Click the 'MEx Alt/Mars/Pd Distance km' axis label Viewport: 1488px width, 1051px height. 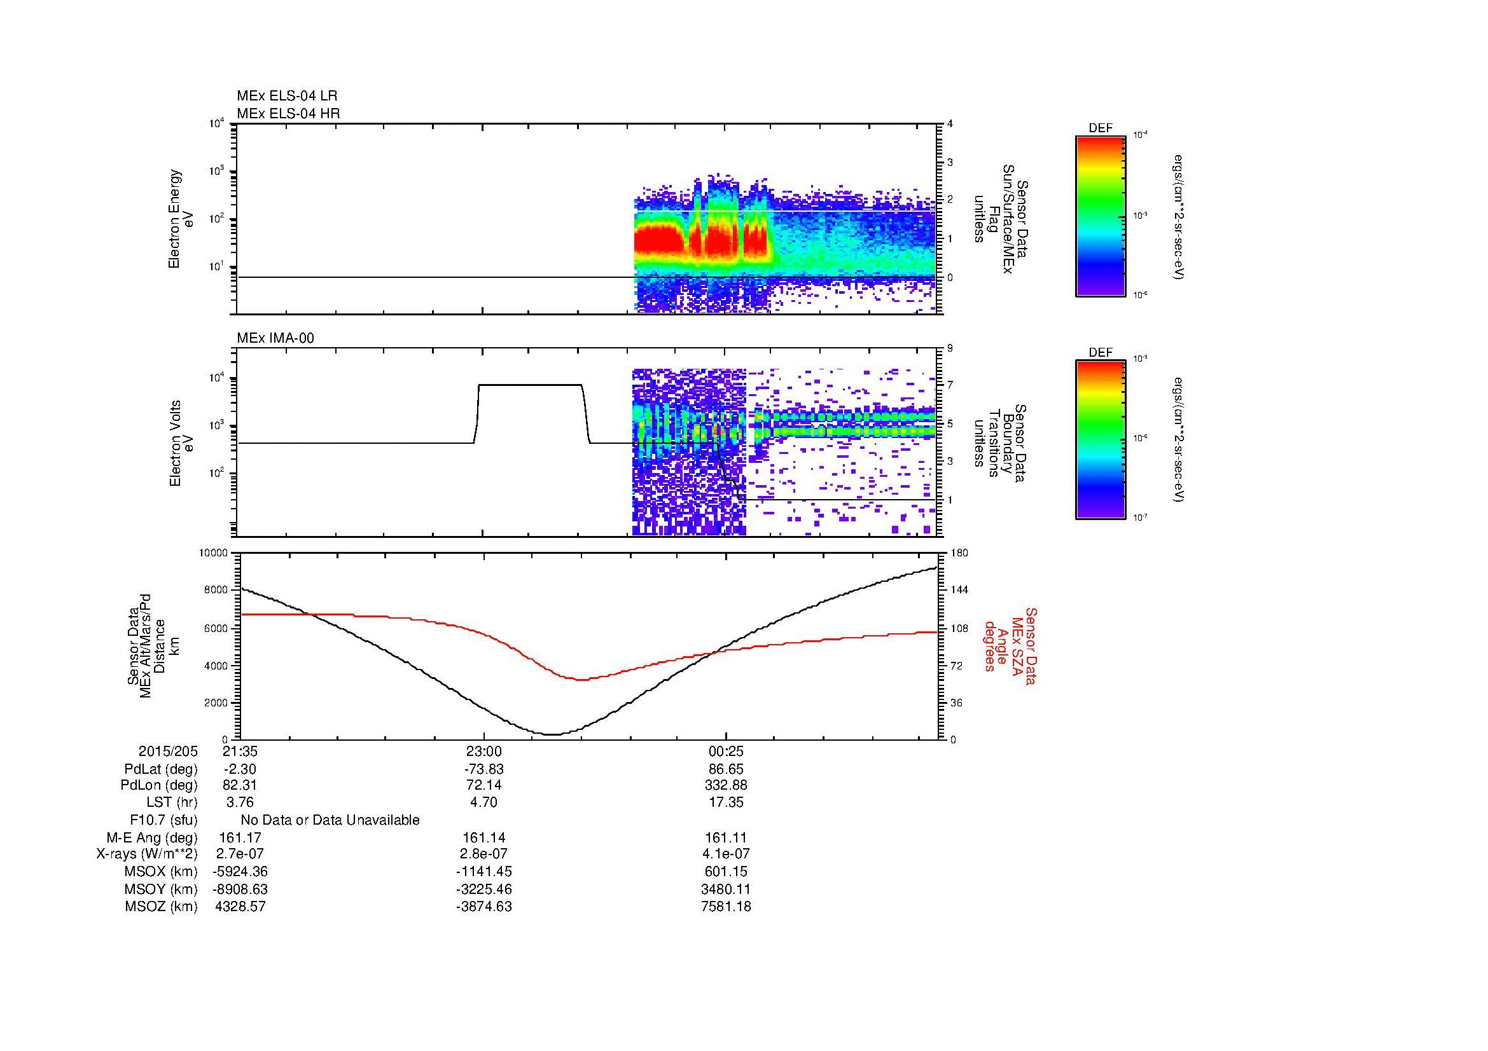pos(152,645)
